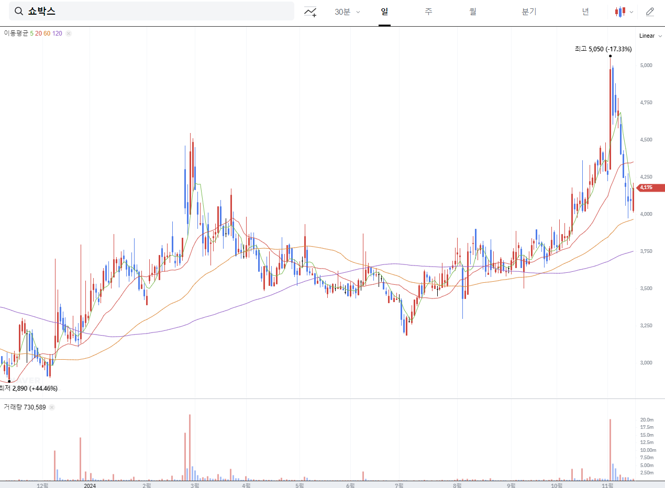Switch to the 주 weekly tab
The width and height of the screenshot is (665, 488).
tap(428, 12)
